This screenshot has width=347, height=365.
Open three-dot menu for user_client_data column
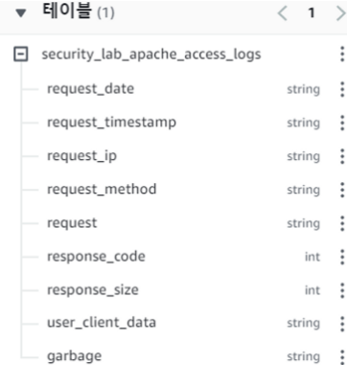342,323
